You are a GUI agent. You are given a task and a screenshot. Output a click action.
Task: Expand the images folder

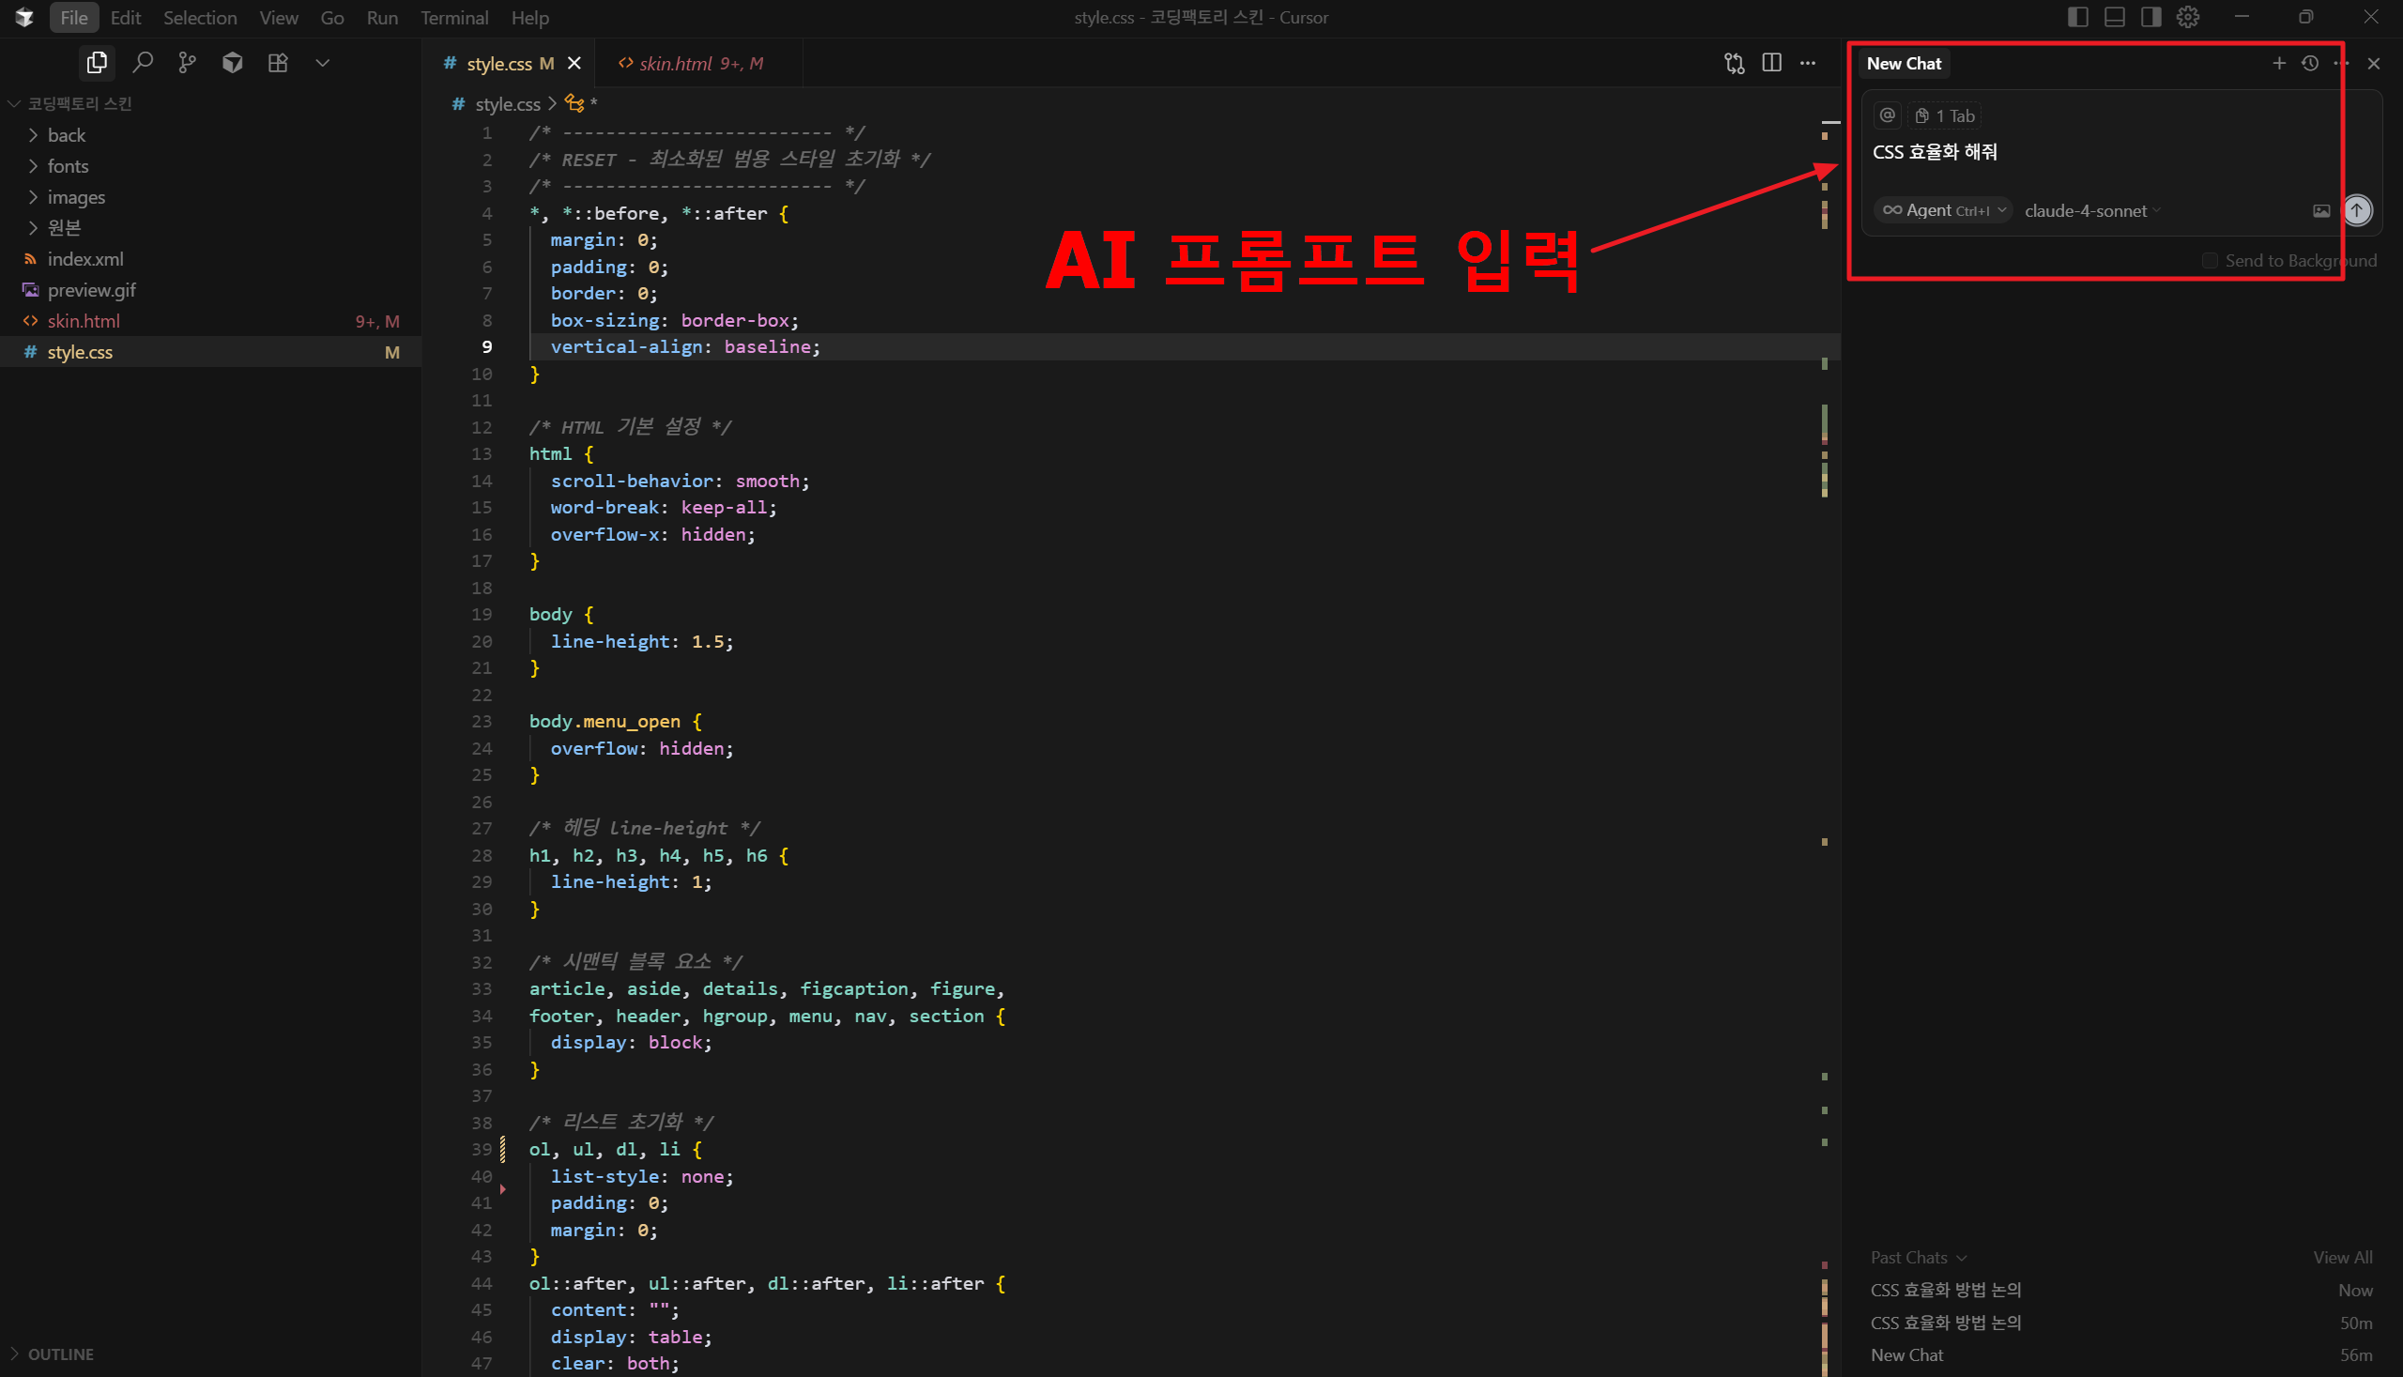point(76,197)
